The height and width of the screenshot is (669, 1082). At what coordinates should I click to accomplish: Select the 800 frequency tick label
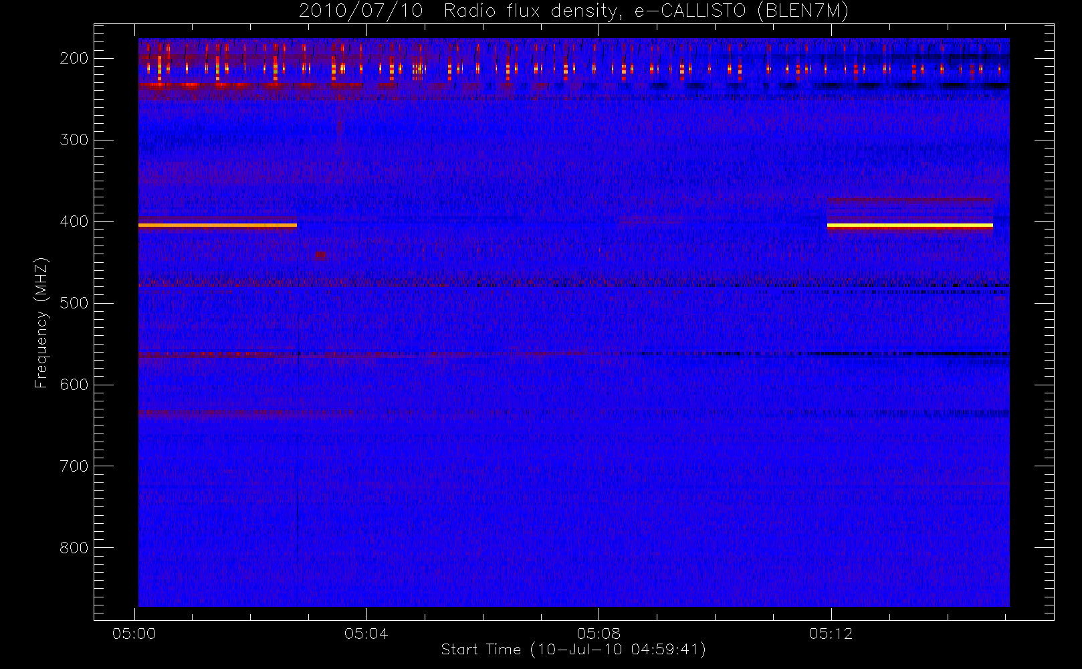click(74, 548)
